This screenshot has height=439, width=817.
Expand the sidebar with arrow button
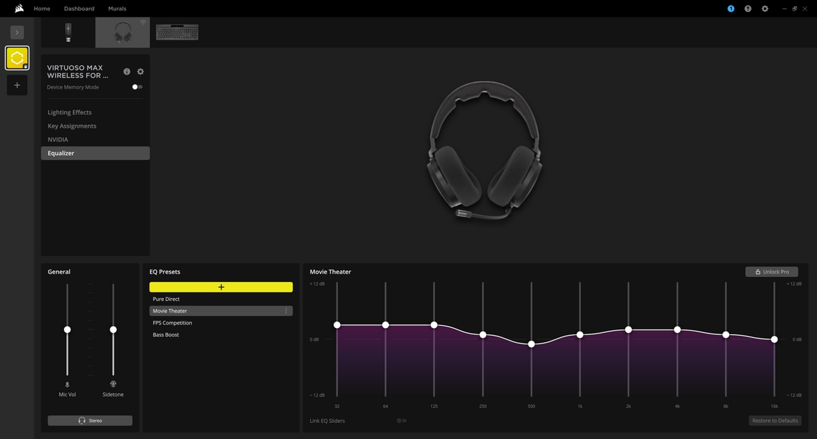coord(17,32)
